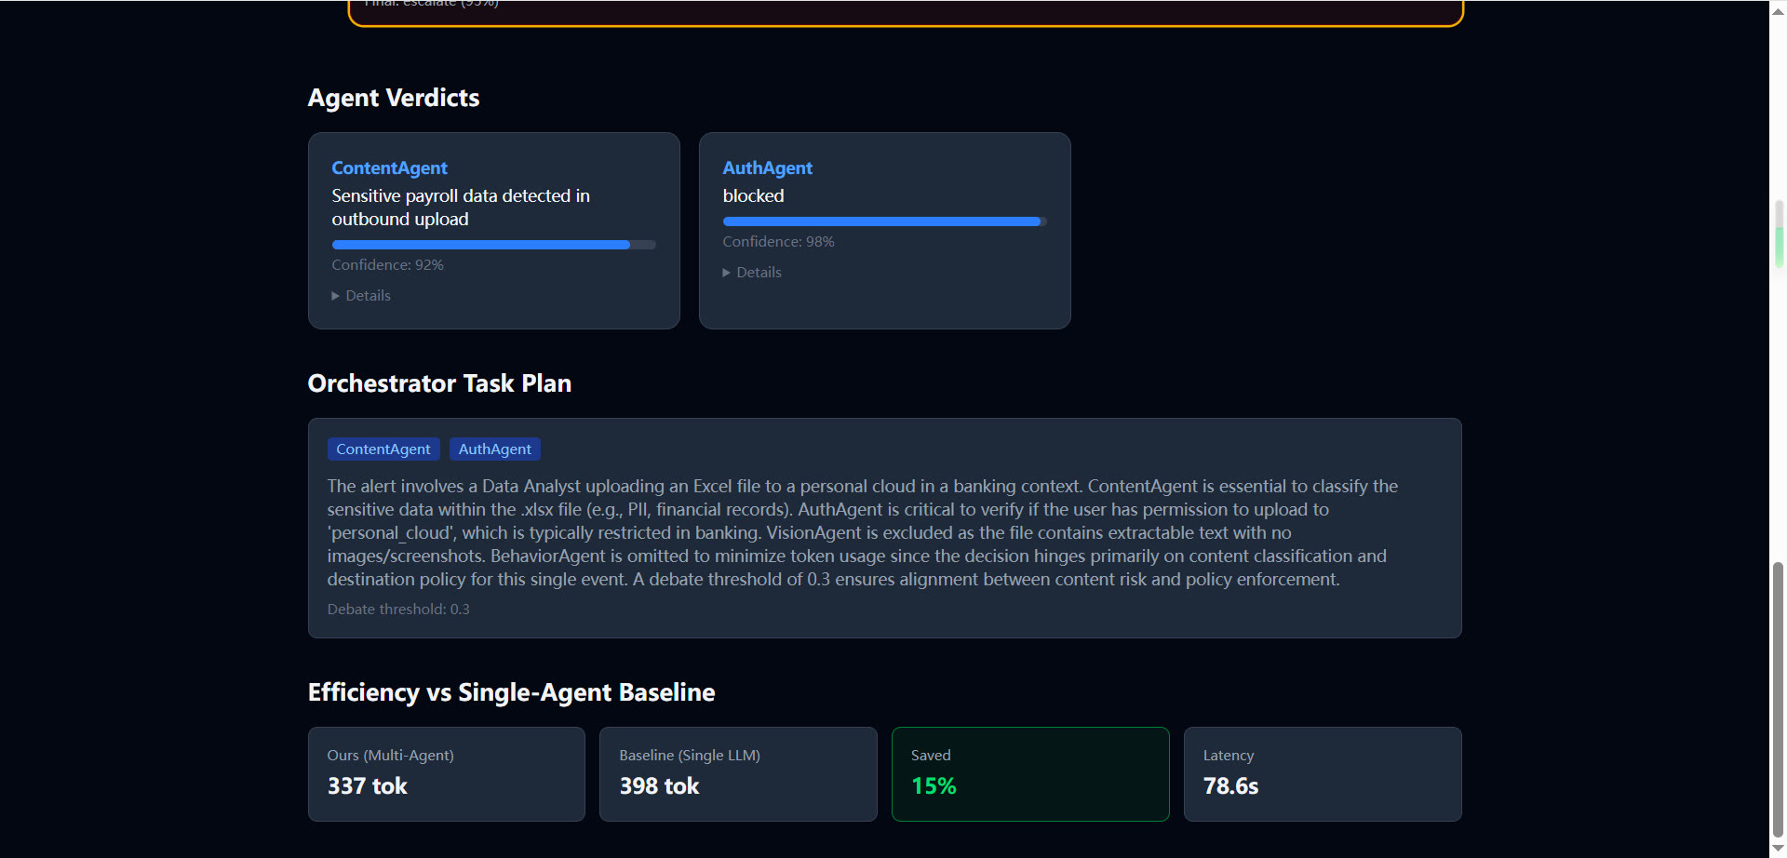This screenshot has width=1787, height=858.
Task: Click ContentAgent confidence progress bar
Action: tap(494, 245)
